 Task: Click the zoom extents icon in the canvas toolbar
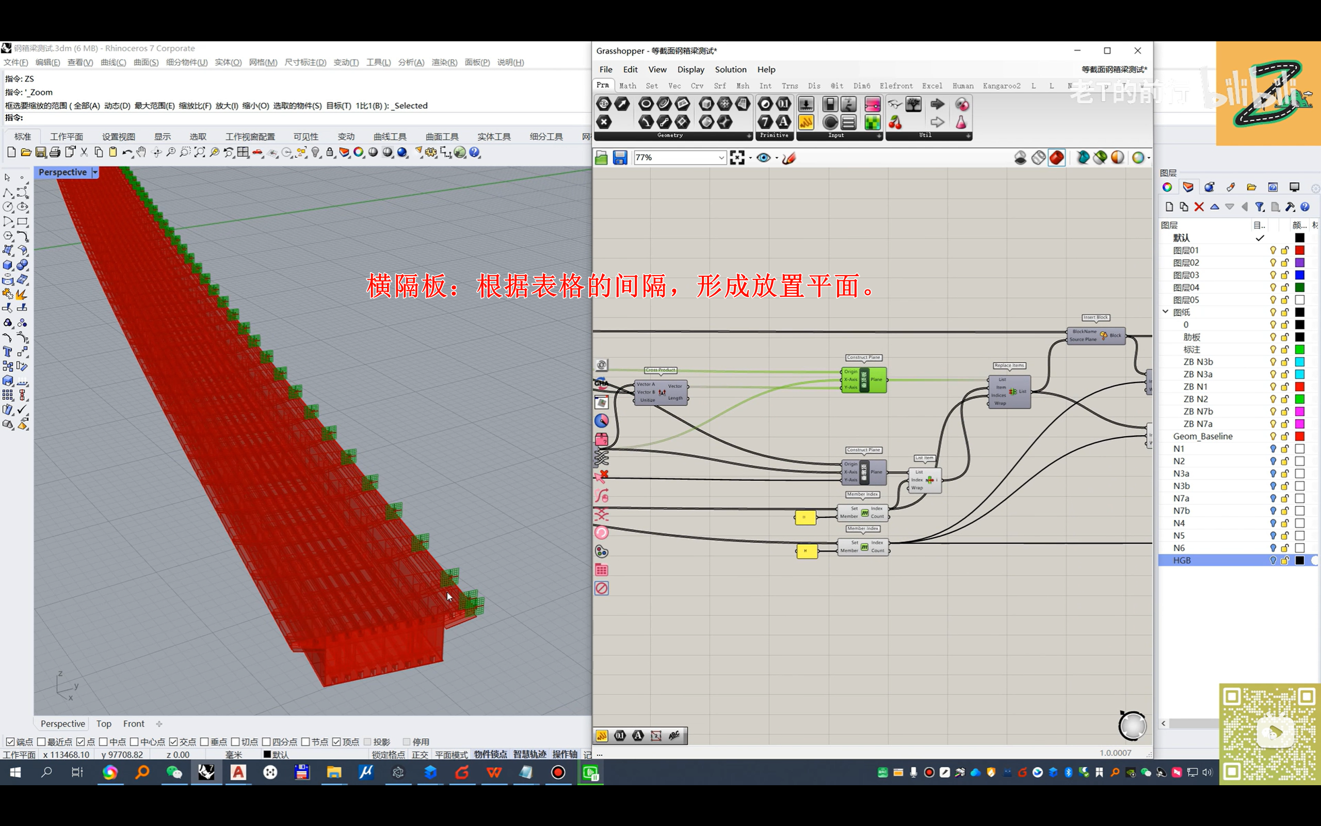[737, 158]
